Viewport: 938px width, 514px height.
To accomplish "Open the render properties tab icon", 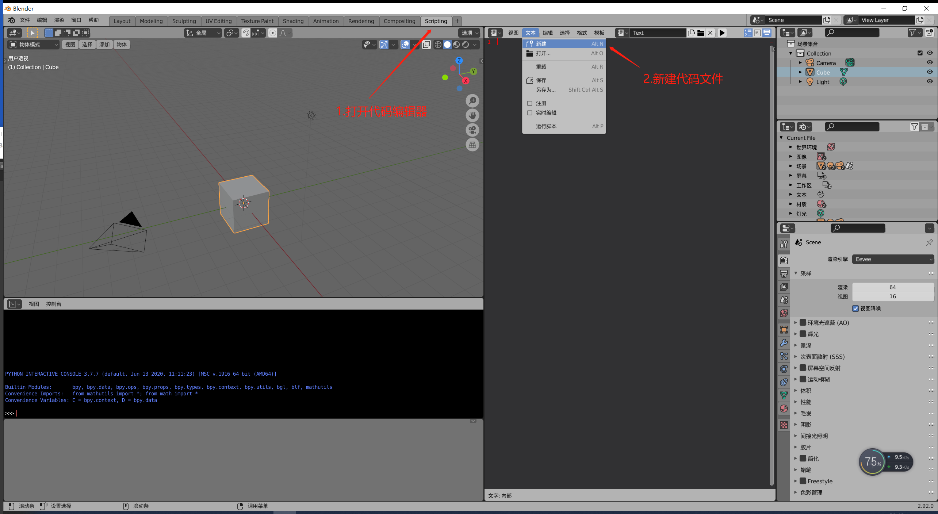I will pos(784,260).
